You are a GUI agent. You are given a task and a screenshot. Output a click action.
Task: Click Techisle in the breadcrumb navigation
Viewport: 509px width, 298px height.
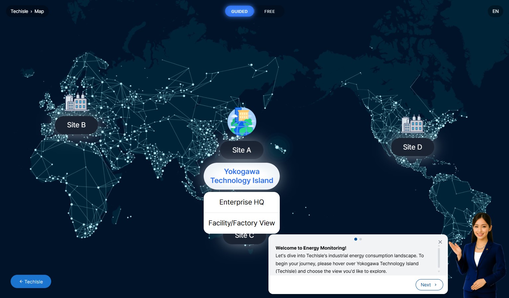19,11
